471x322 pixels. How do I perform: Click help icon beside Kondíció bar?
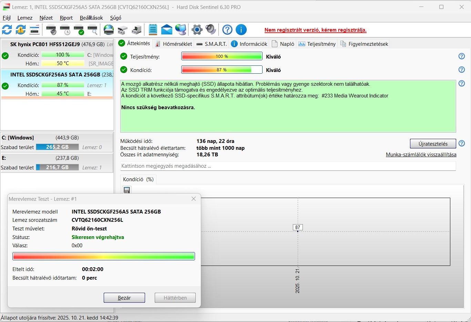[462, 70]
